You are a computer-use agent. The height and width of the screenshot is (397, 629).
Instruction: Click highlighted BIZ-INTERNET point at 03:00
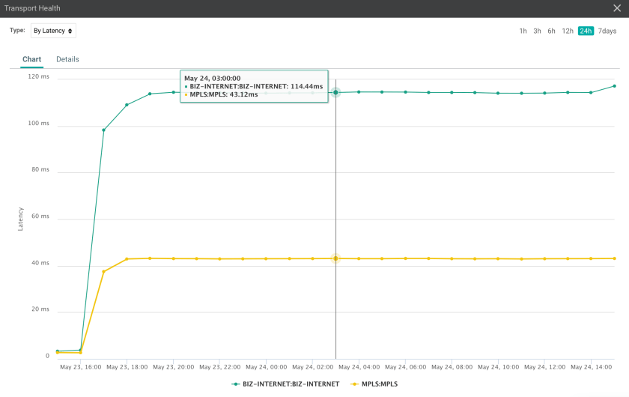335,92
